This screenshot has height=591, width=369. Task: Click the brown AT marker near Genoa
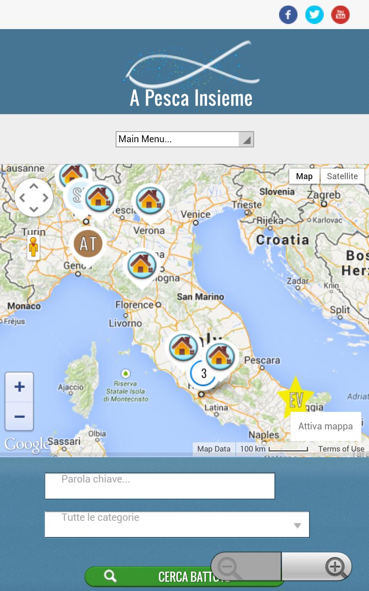tap(88, 244)
